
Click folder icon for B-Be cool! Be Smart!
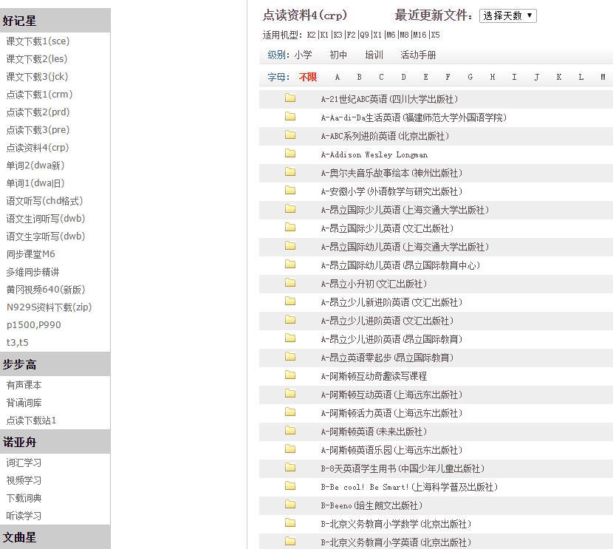(290, 486)
